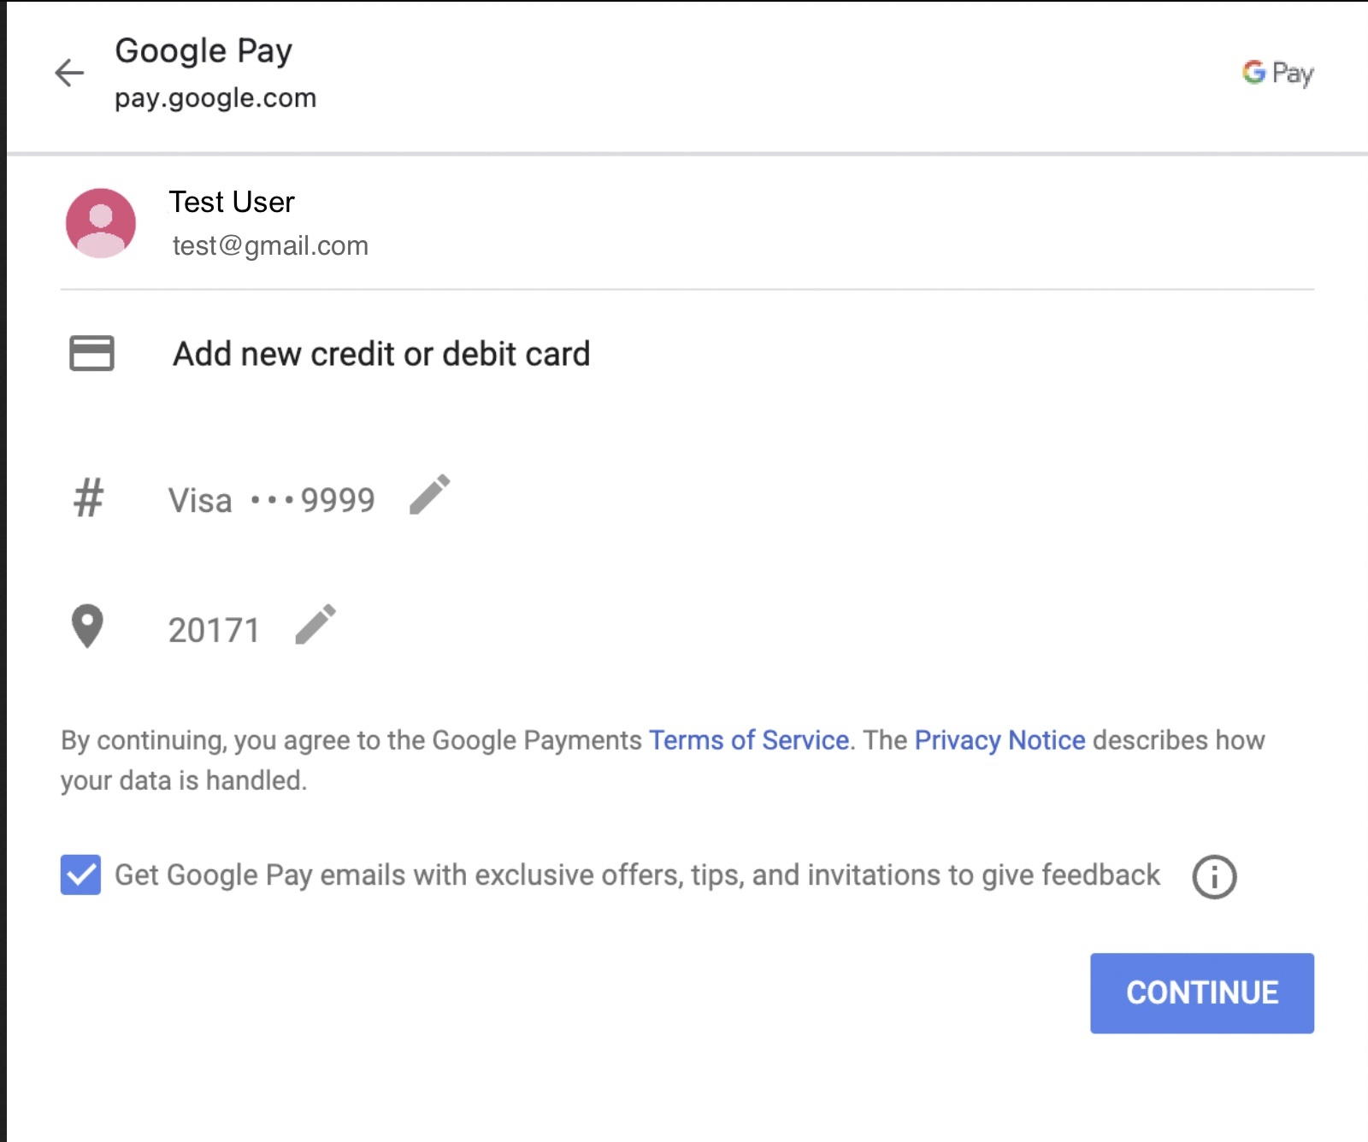This screenshot has width=1368, height=1142.
Task: Edit the 20171 postal code
Action: (315, 625)
